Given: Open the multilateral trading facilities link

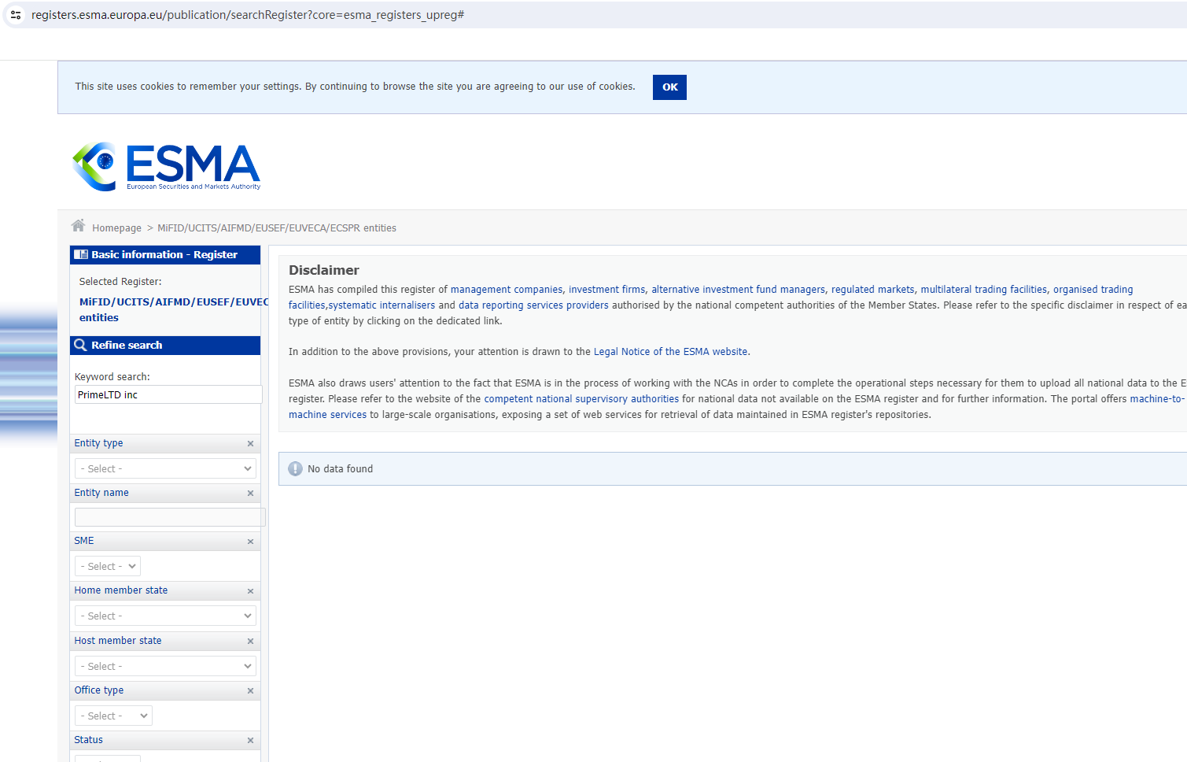Looking at the screenshot, I should (983, 290).
